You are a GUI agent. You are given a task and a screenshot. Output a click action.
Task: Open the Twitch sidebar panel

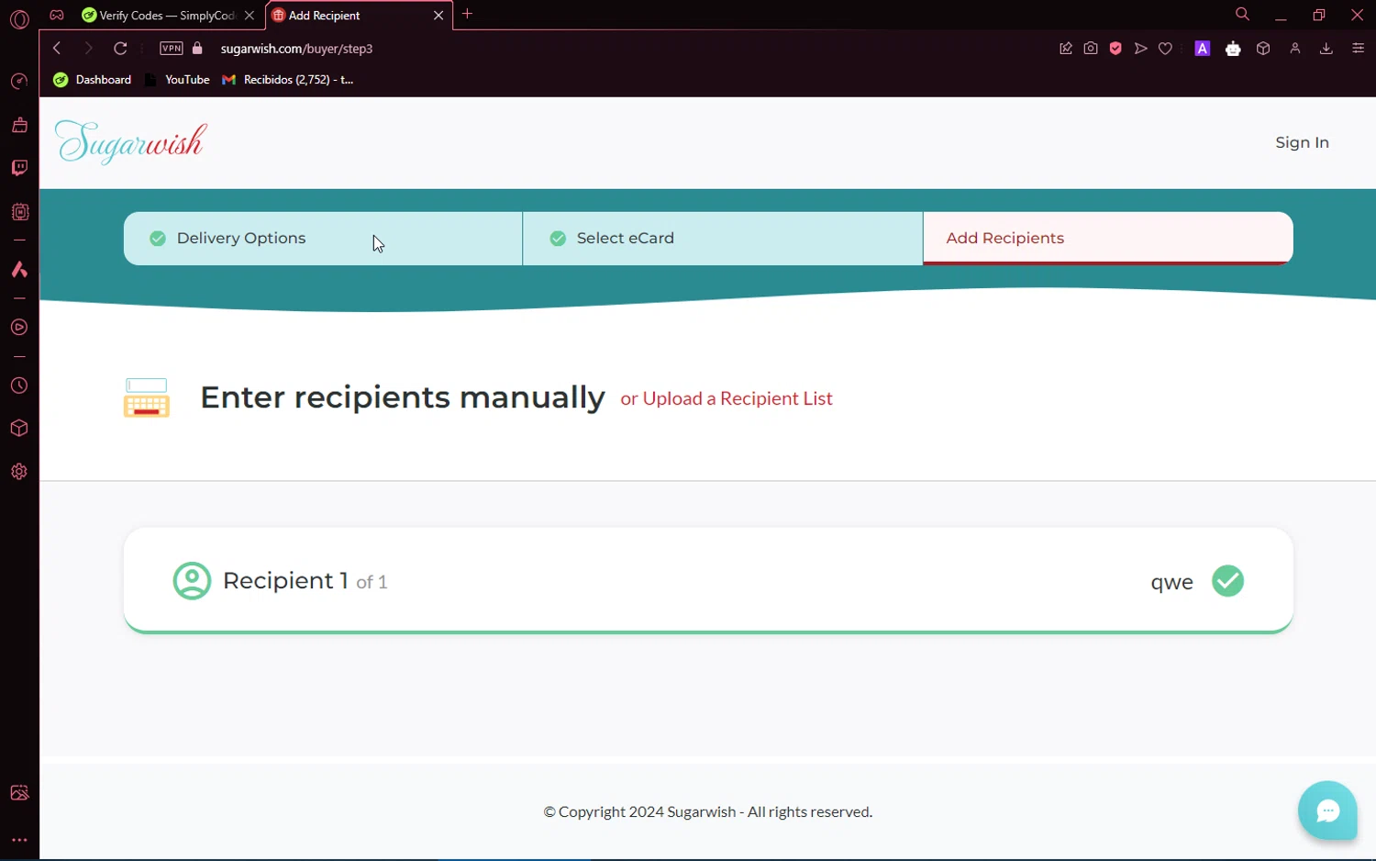(19, 168)
